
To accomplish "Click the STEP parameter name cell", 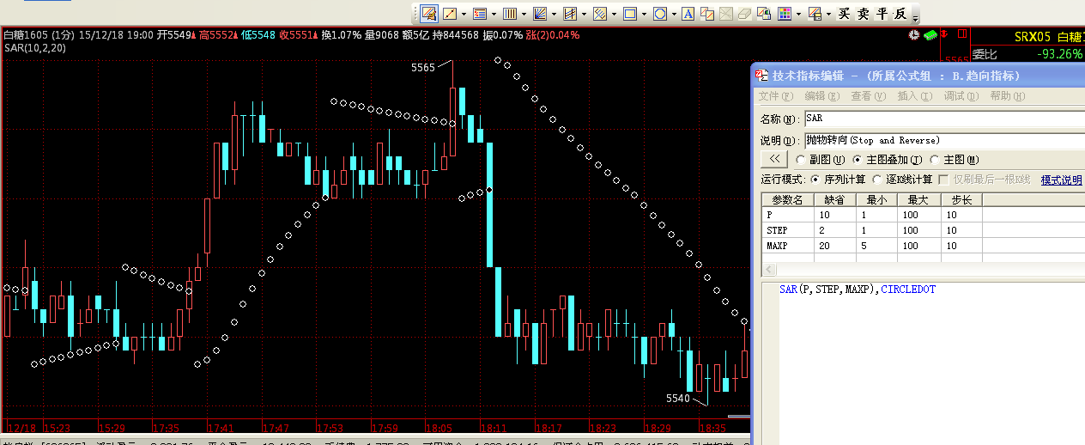I will pyautogui.click(x=786, y=230).
